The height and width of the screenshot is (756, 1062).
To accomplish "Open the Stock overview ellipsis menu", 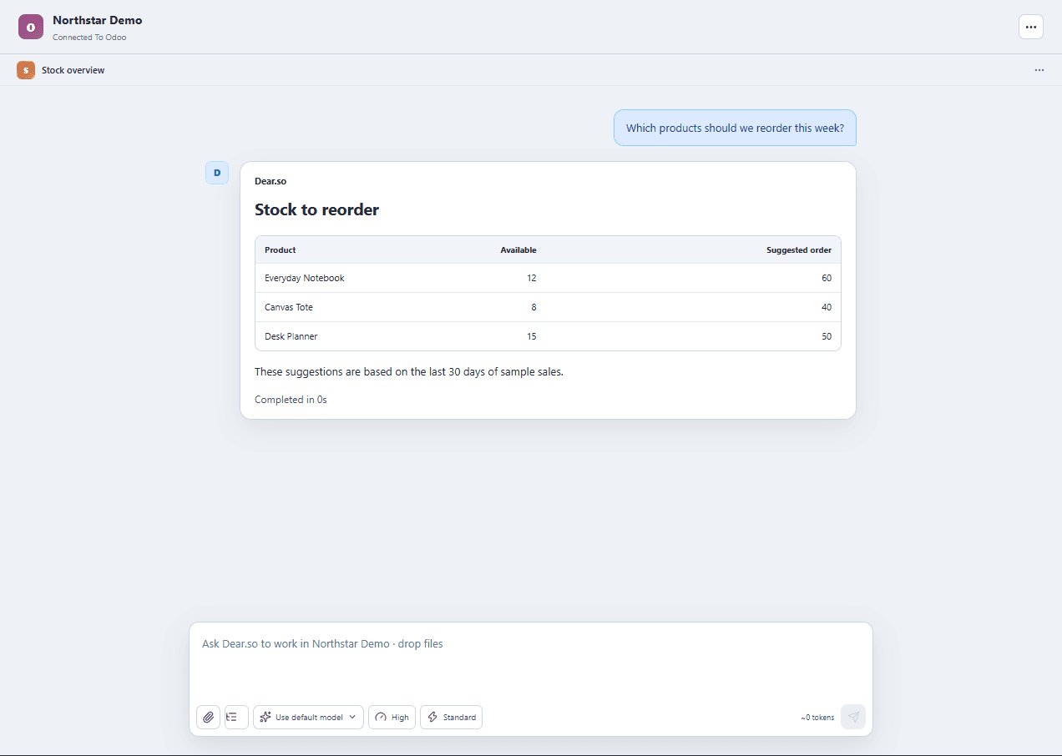I will [1039, 70].
